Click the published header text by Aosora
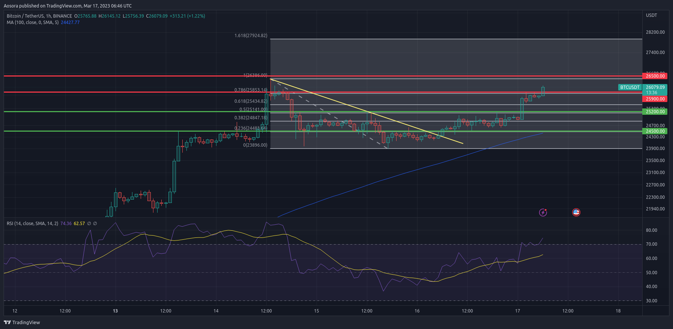The width and height of the screenshot is (673, 329). [68, 6]
